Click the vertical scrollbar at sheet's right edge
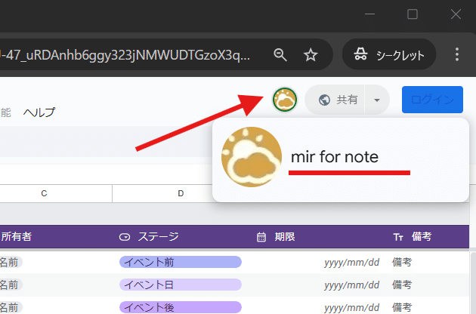This screenshot has width=476, height=314. pos(473,282)
